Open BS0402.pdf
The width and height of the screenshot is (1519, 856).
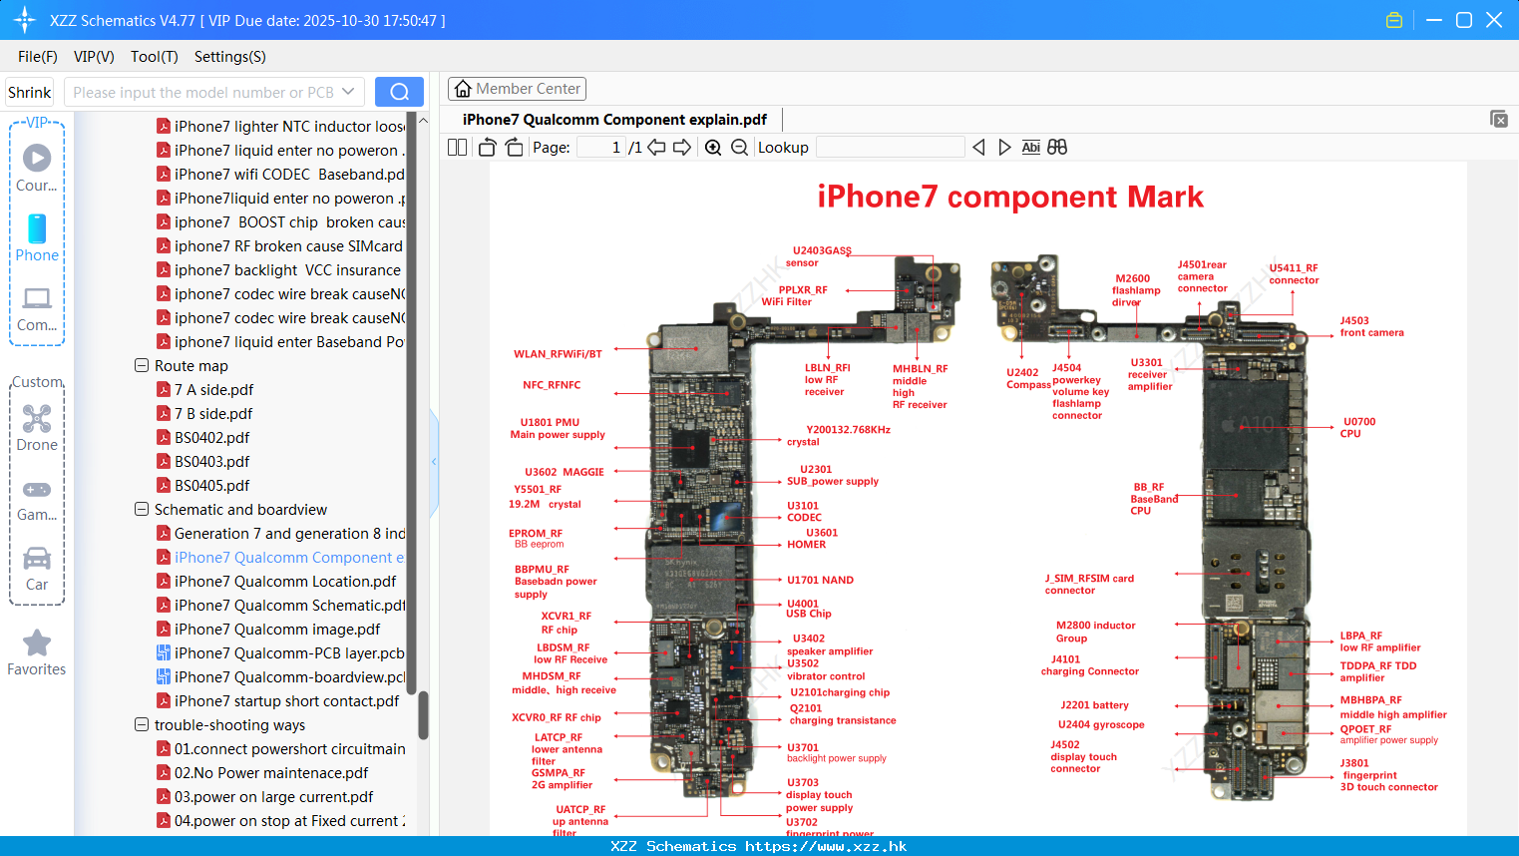click(202, 437)
